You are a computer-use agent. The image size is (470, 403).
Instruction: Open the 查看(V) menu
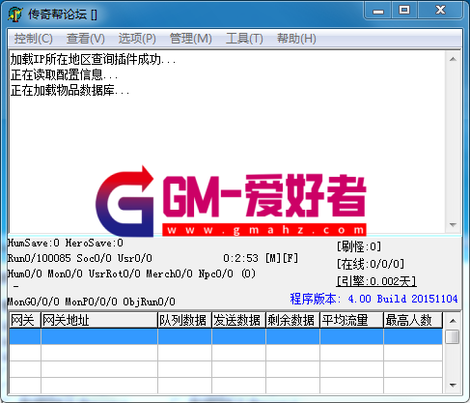click(86, 39)
